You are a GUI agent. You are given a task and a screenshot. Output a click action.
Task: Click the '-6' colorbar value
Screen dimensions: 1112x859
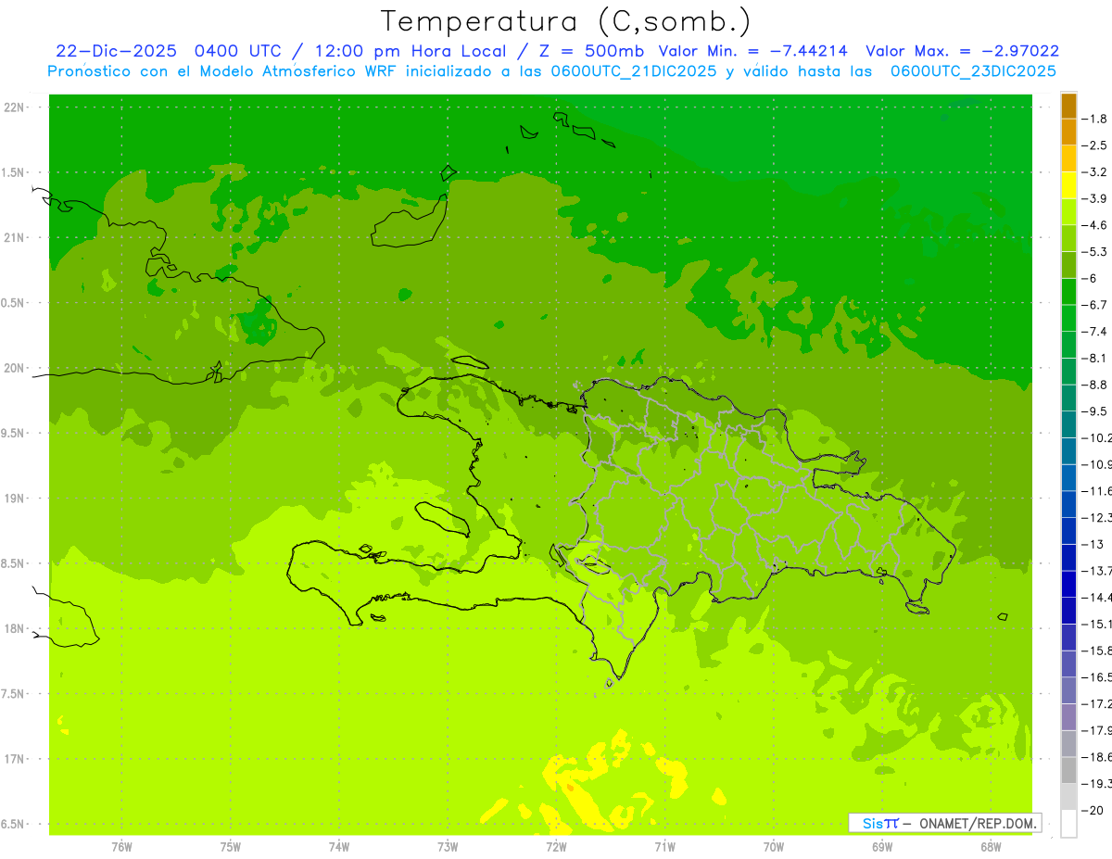[1090, 278]
